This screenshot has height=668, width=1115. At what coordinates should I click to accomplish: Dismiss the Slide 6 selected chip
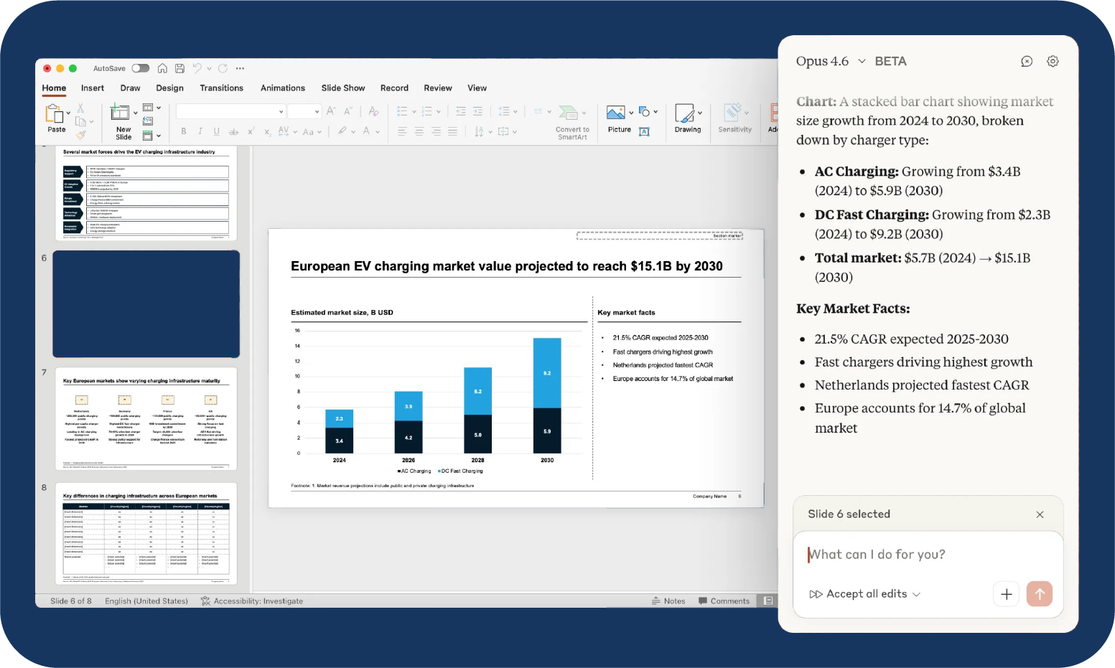click(1040, 514)
